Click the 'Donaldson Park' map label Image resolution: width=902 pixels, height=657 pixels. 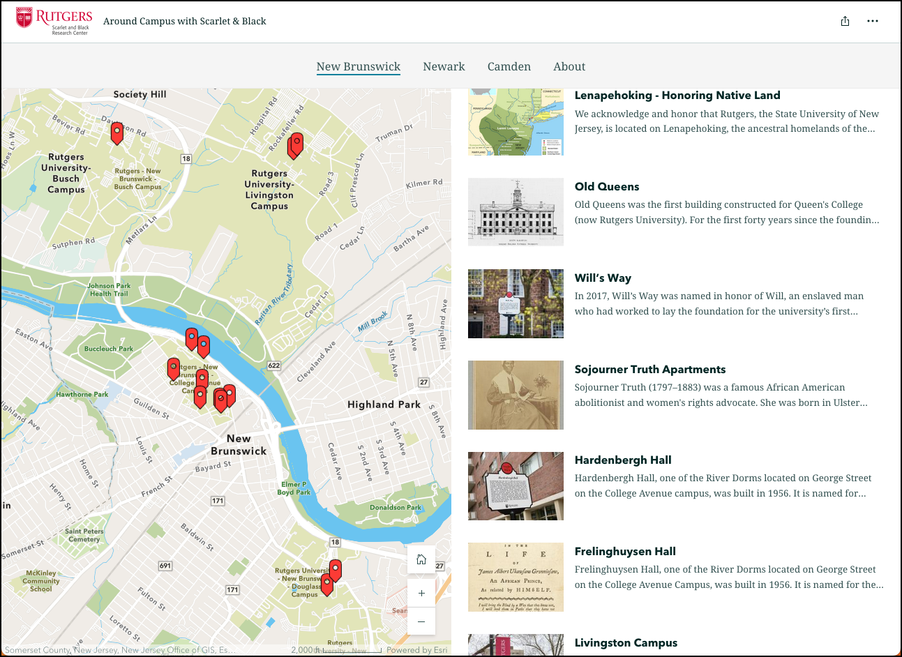[x=396, y=508]
